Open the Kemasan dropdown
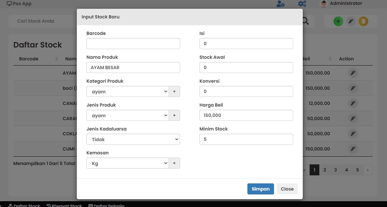The height and width of the screenshot is (207, 387). (128, 163)
